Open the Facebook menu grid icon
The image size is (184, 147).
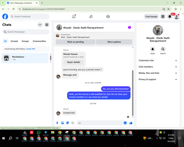tap(163, 17)
